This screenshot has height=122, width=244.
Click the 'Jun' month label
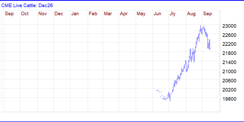(157, 14)
